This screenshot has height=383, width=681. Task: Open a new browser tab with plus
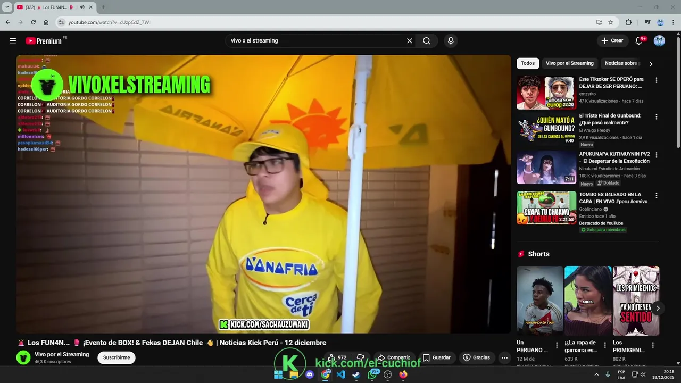[x=103, y=7]
